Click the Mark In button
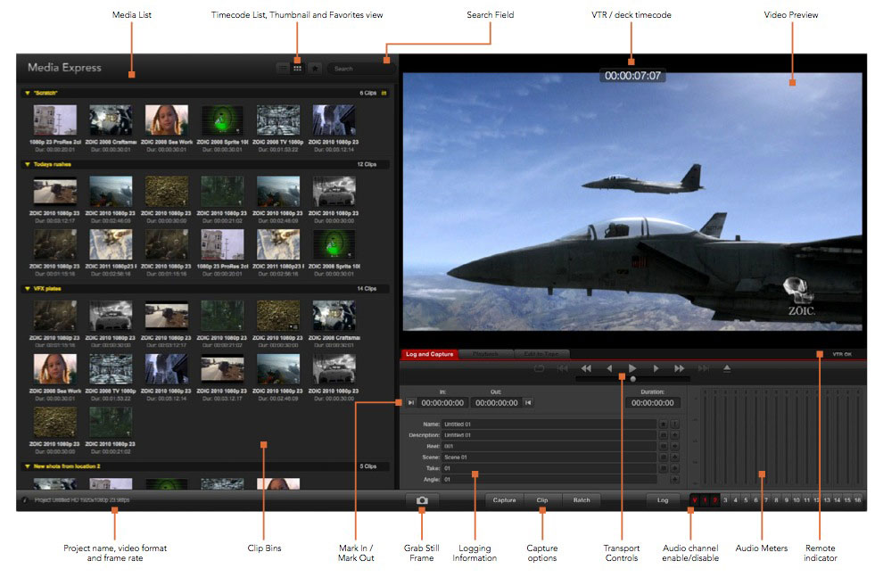Image resolution: width=875 pixels, height=577 pixels. (410, 403)
